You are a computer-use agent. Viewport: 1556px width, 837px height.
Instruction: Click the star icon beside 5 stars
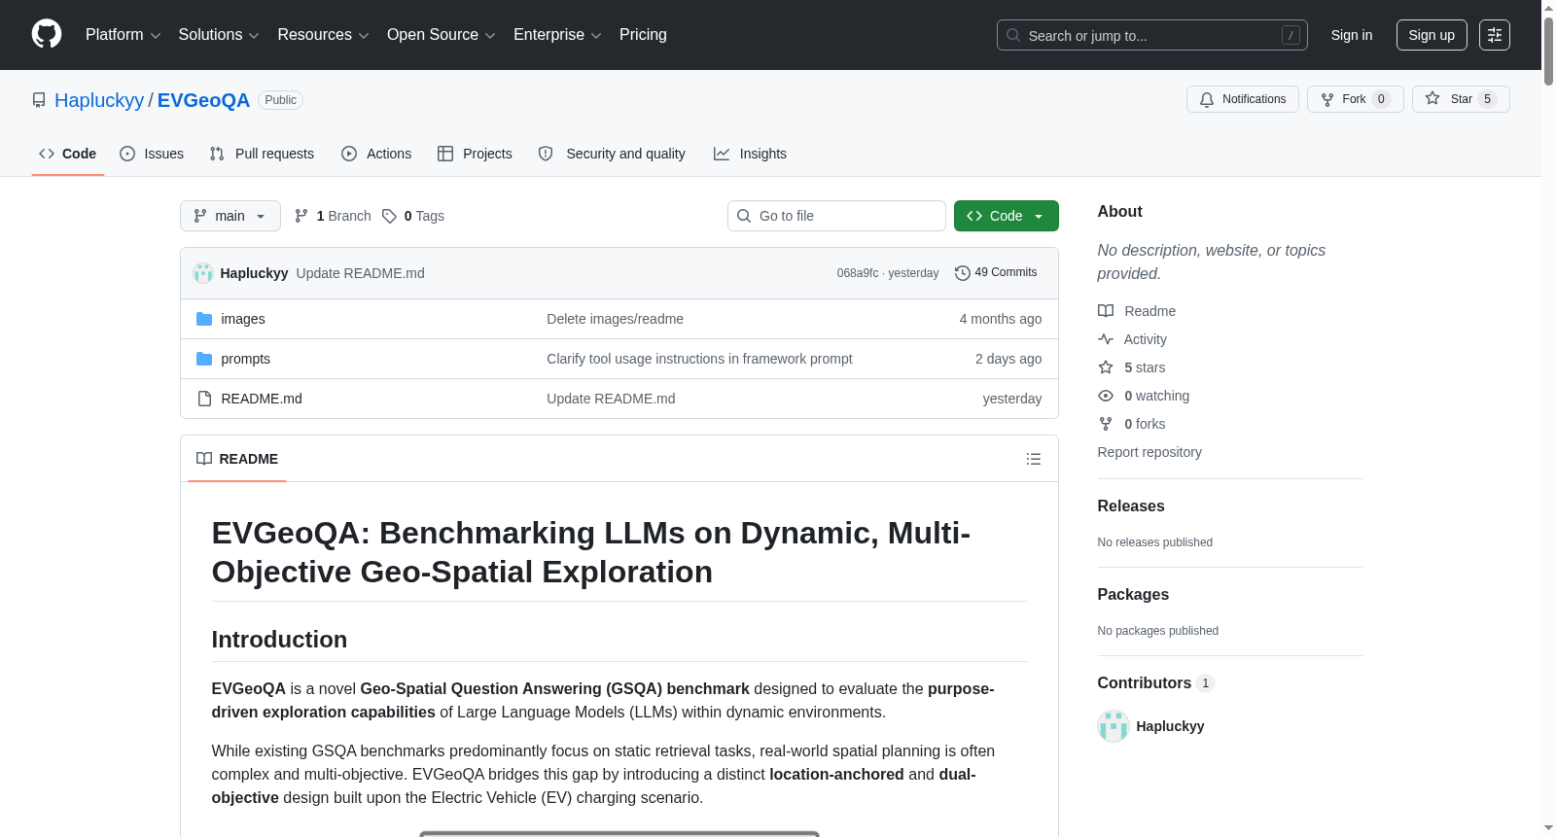pyautogui.click(x=1106, y=367)
